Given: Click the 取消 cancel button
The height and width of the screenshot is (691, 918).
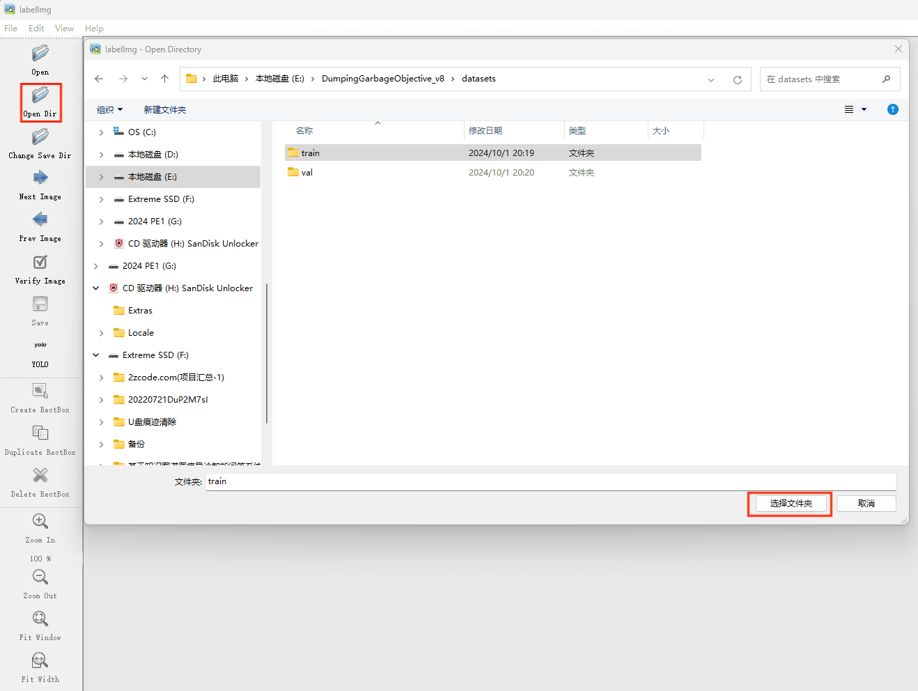Looking at the screenshot, I should [x=866, y=504].
